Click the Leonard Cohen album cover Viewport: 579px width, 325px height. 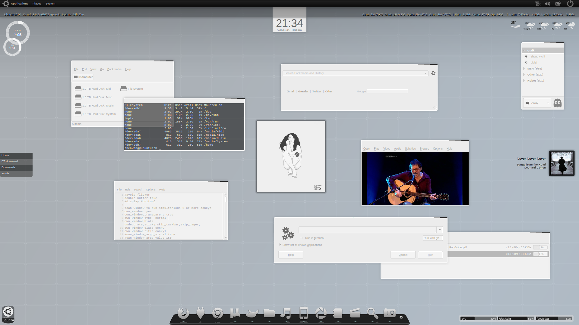point(562,163)
